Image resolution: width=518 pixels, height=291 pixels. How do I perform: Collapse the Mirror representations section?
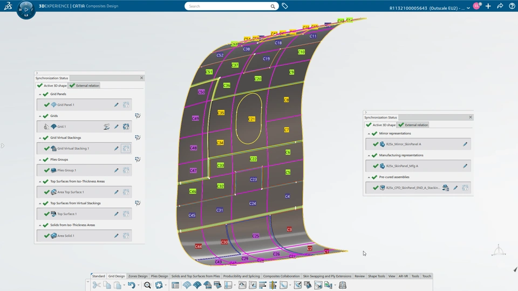point(369,133)
